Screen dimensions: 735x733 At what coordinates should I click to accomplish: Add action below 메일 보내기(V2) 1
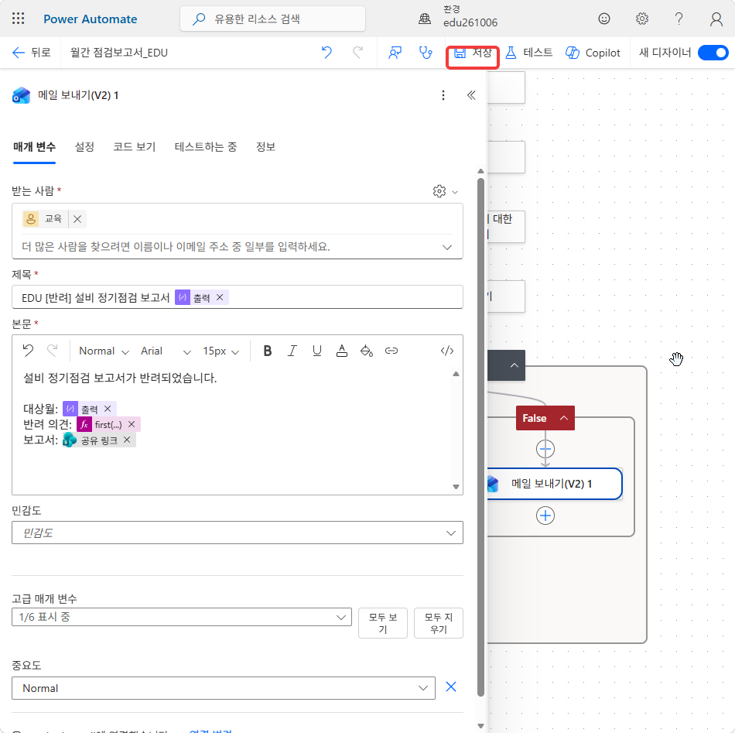545,515
